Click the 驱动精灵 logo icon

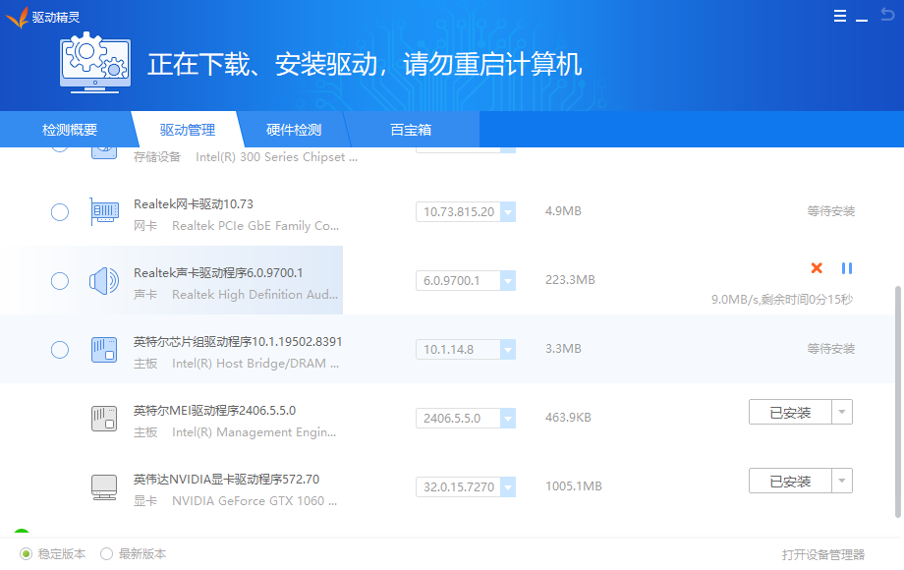(18, 18)
